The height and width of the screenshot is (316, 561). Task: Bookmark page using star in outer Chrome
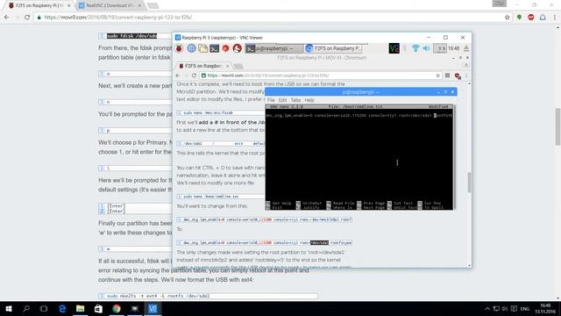tap(507, 18)
